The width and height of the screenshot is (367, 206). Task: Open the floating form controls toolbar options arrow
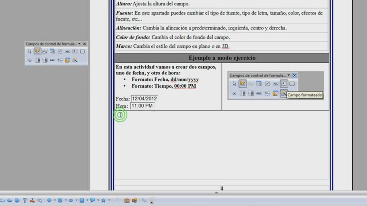tap(79, 44)
